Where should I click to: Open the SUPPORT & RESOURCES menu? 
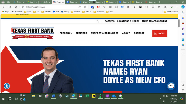[x=105, y=33]
